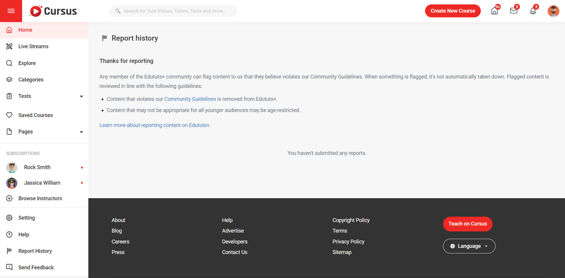The width and height of the screenshot is (565, 278).
Task: Click the Browse Instructors plus icon
Action: (x=9, y=198)
